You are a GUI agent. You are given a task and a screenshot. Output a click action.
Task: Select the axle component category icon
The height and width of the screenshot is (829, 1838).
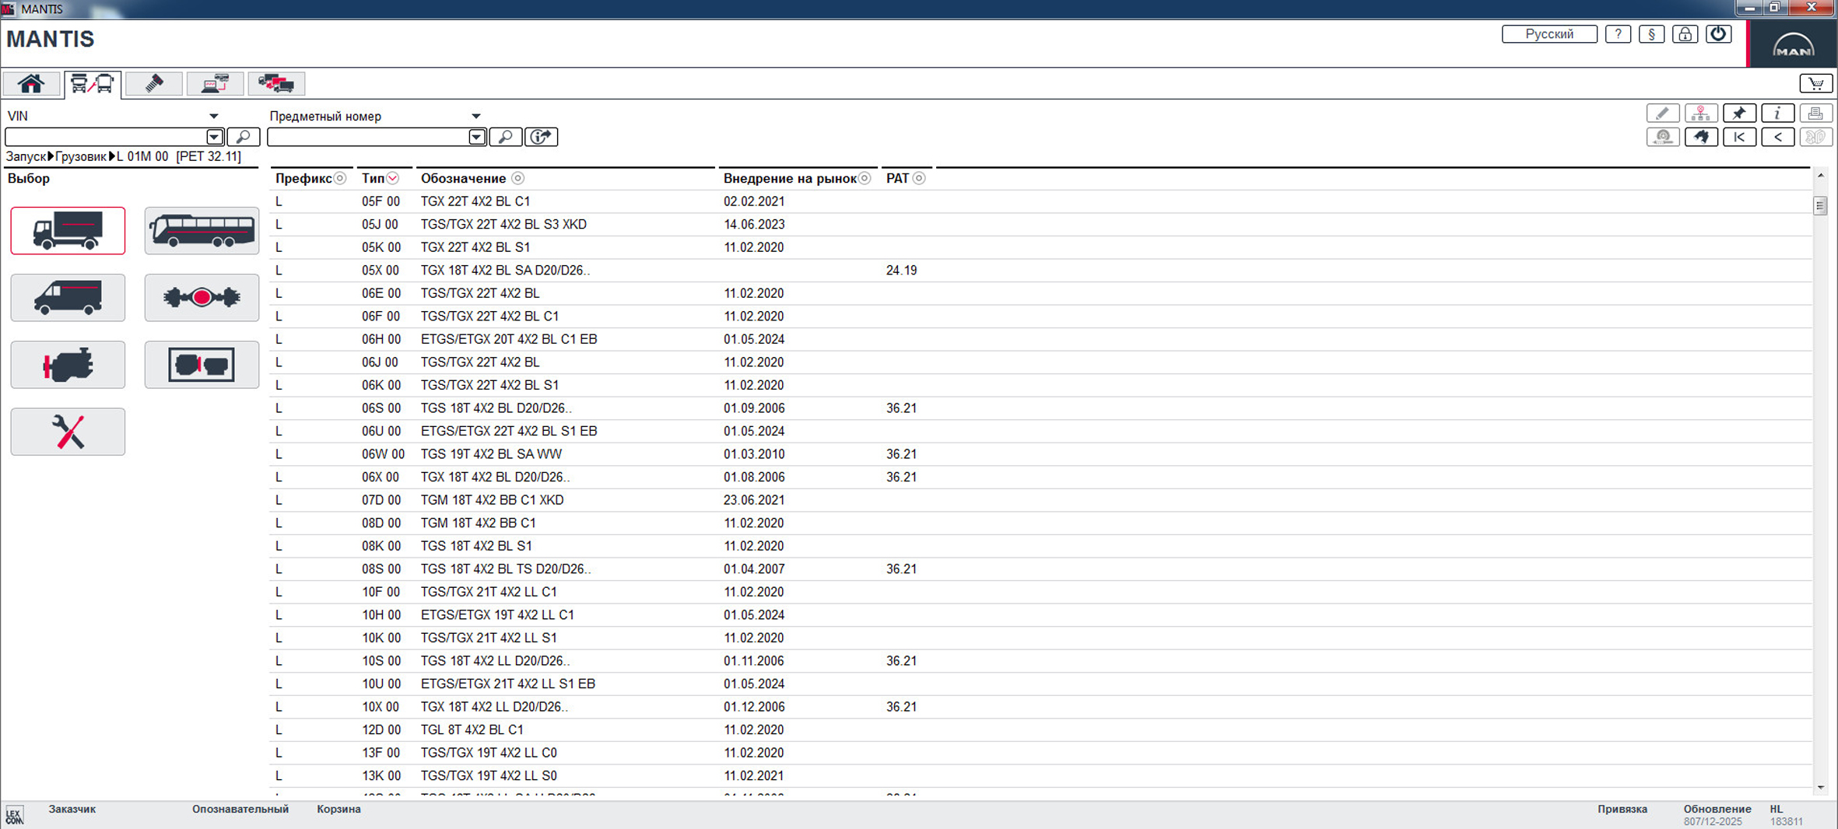tap(202, 298)
